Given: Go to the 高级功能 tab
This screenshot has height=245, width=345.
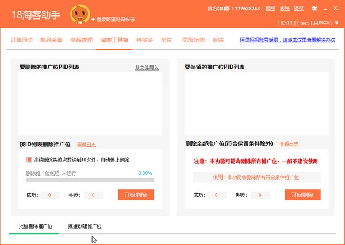Looking at the screenshot, I should click(x=193, y=40).
